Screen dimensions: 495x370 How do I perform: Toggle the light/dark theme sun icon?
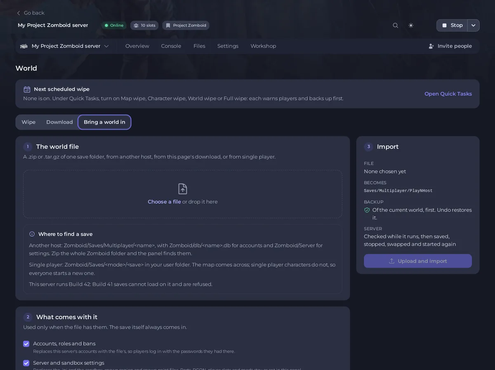pyautogui.click(x=411, y=25)
